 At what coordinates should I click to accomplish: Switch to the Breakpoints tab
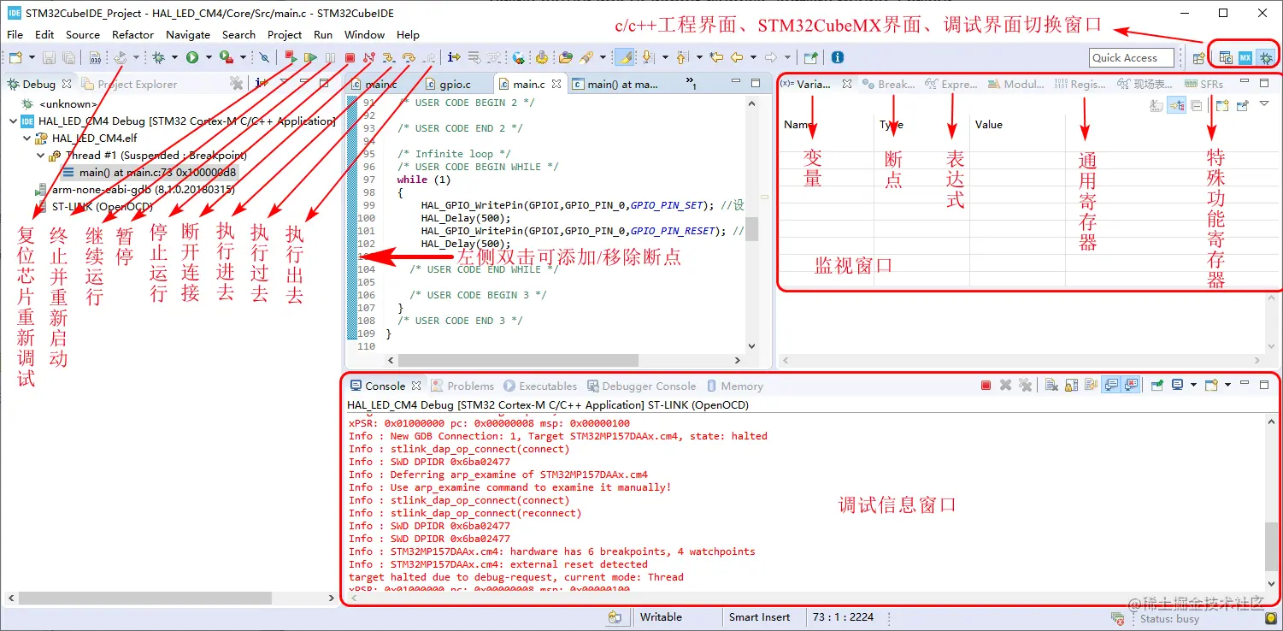(888, 84)
